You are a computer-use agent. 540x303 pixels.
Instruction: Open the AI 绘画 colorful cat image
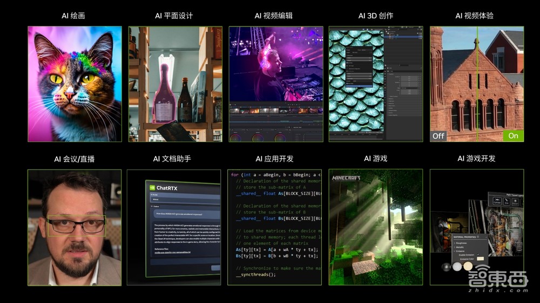[75, 84]
